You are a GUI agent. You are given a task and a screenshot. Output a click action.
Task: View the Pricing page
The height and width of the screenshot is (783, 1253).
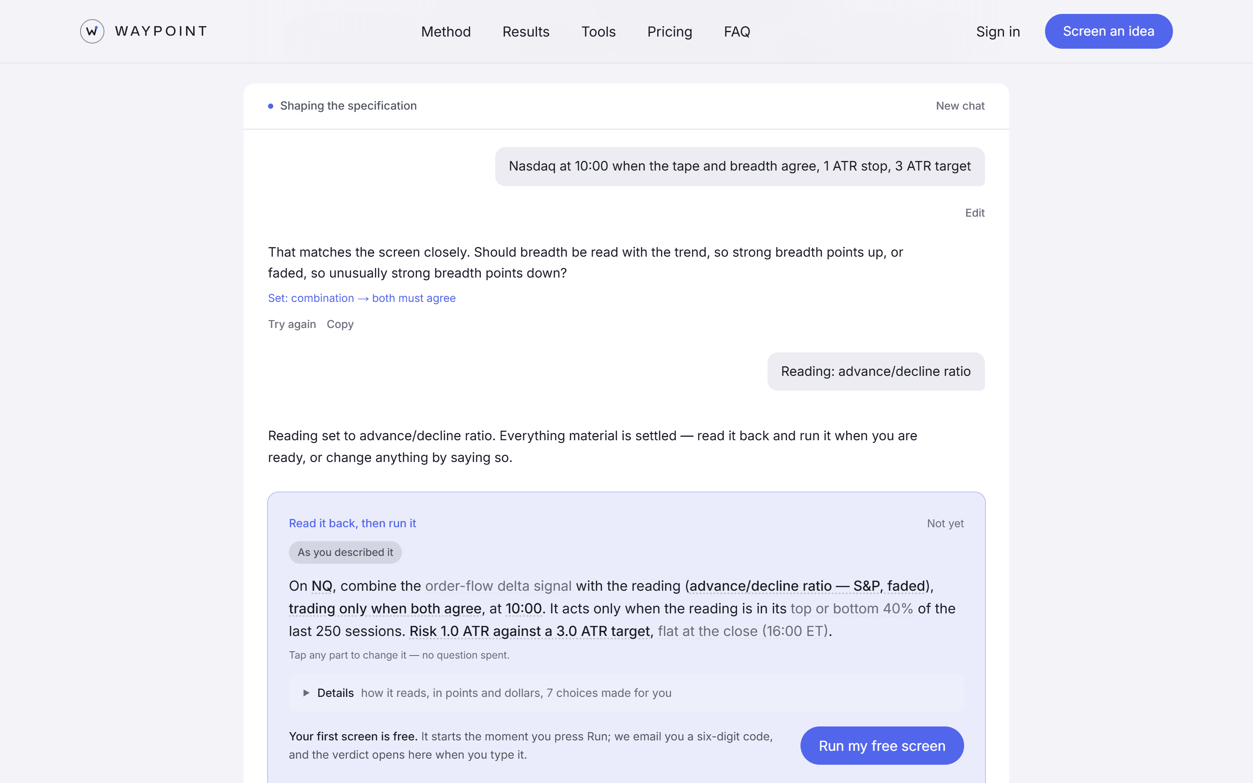coord(670,32)
